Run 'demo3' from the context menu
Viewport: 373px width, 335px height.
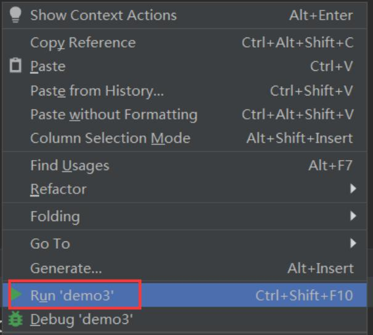point(72,296)
